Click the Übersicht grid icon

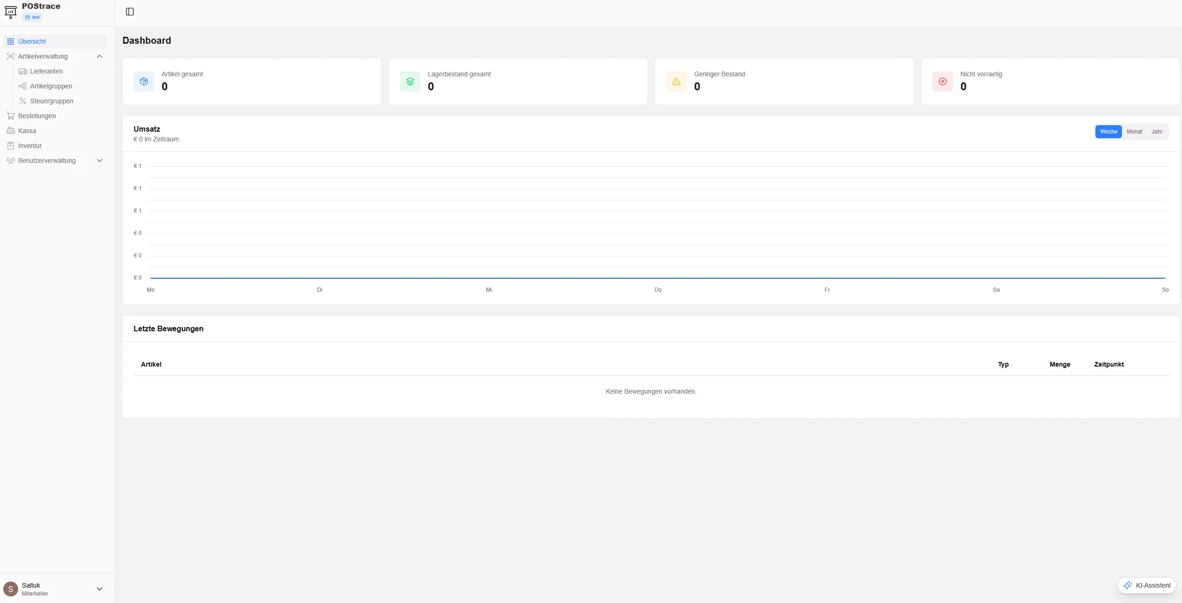(11, 41)
